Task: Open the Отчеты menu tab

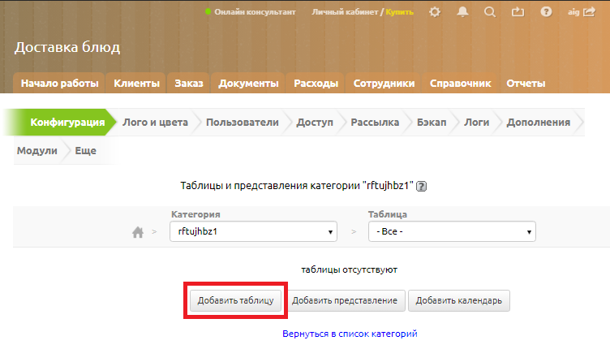Action: pos(526,84)
